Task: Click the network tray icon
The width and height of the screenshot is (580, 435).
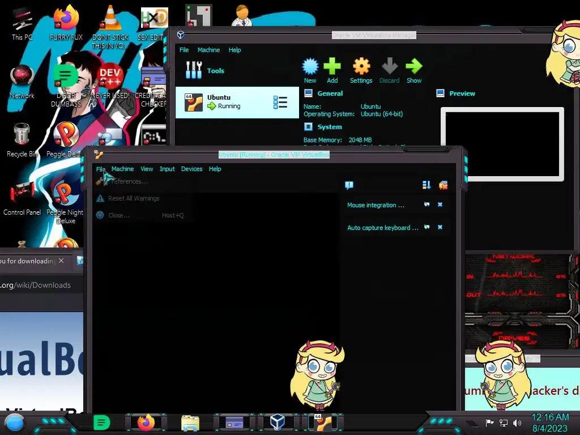Action: click(x=504, y=423)
